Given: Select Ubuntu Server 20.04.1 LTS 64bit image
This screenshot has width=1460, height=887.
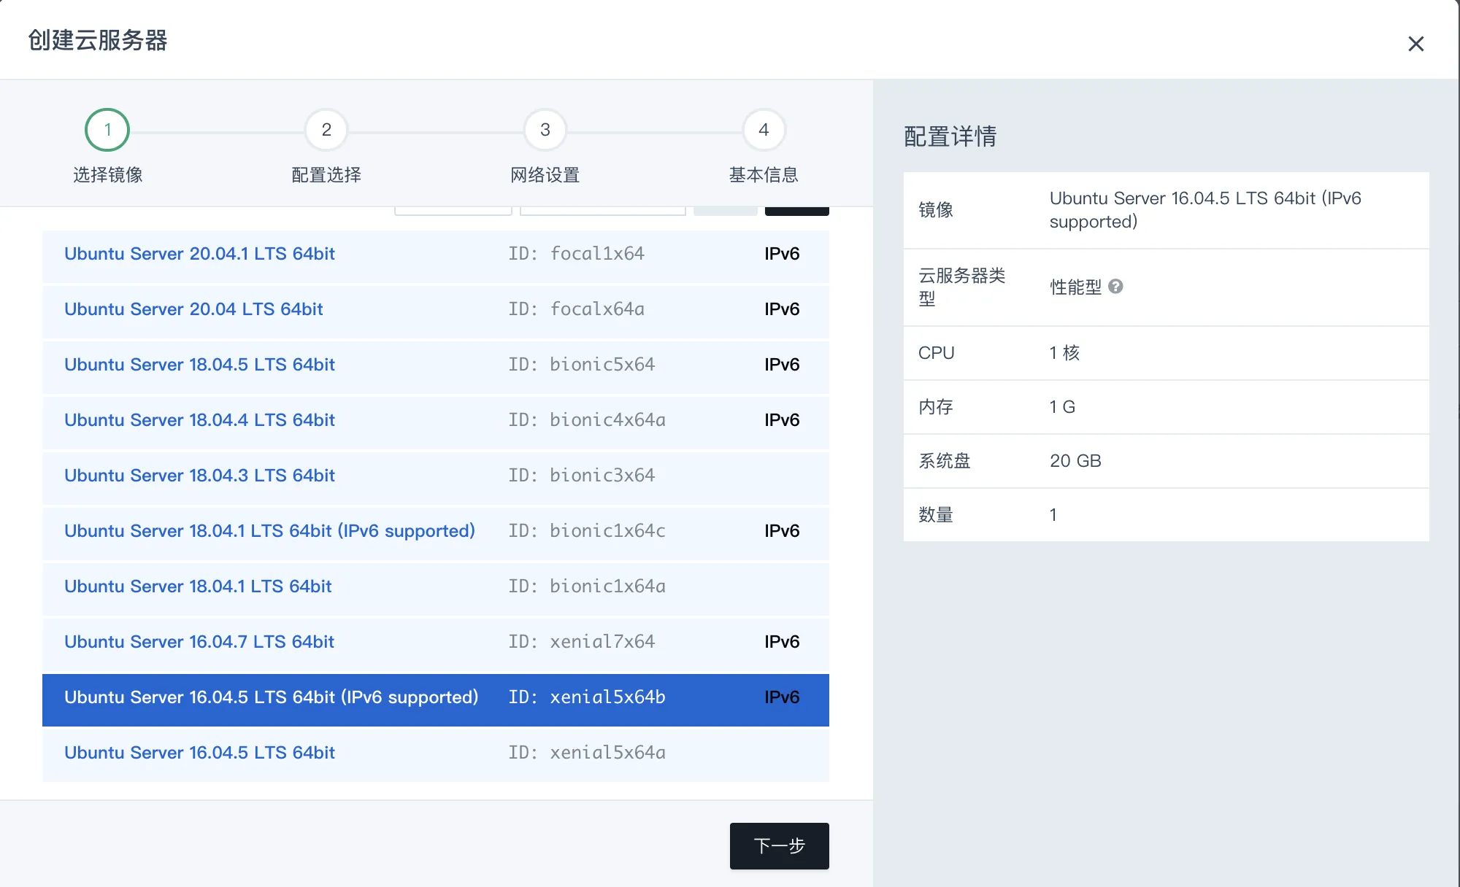Looking at the screenshot, I should click(x=199, y=254).
